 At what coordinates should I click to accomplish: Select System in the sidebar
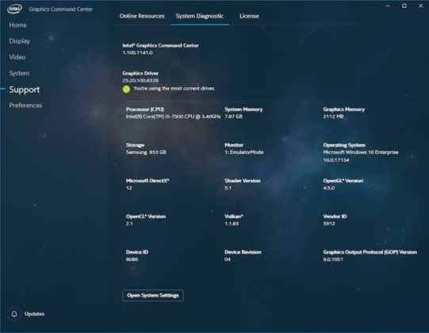pyautogui.click(x=19, y=73)
